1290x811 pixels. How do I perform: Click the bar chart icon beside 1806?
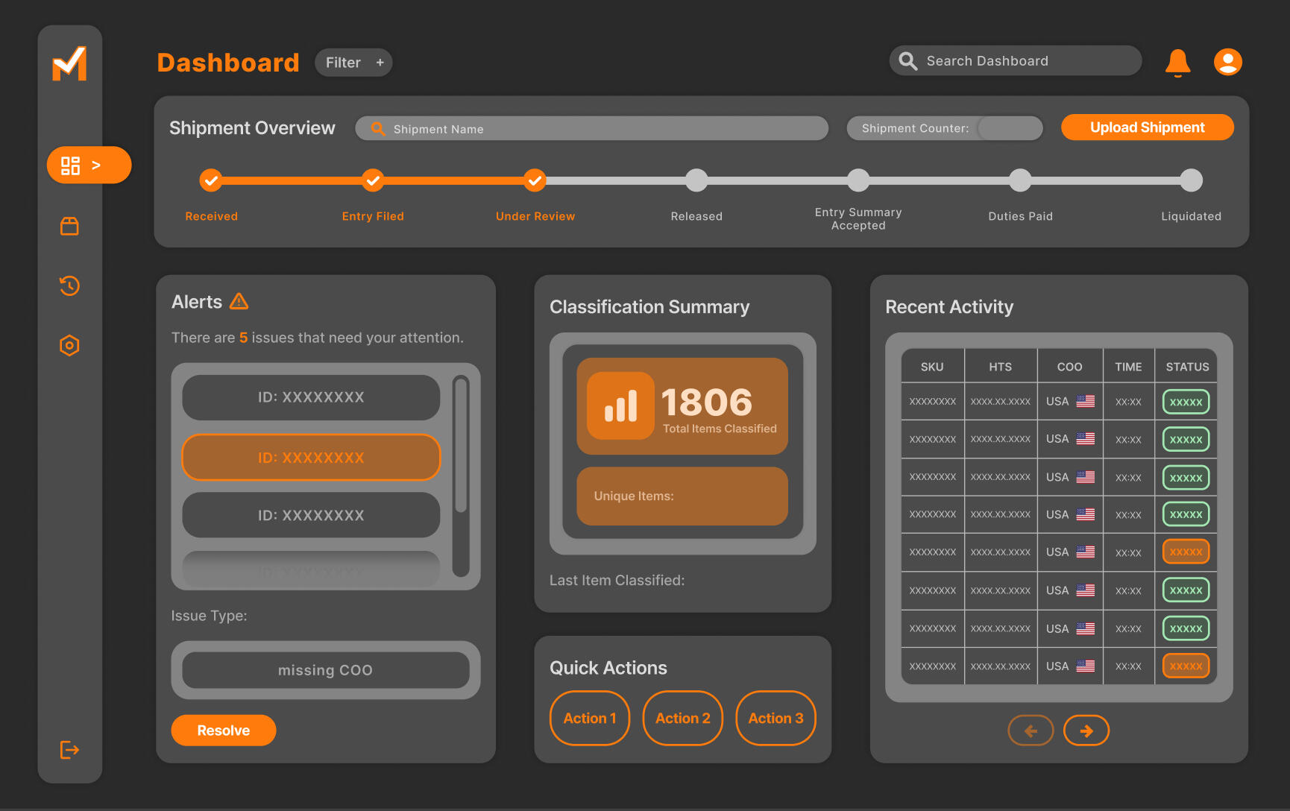[620, 405]
